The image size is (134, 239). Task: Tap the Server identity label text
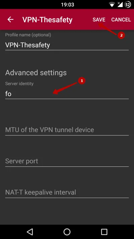[x=19, y=84]
